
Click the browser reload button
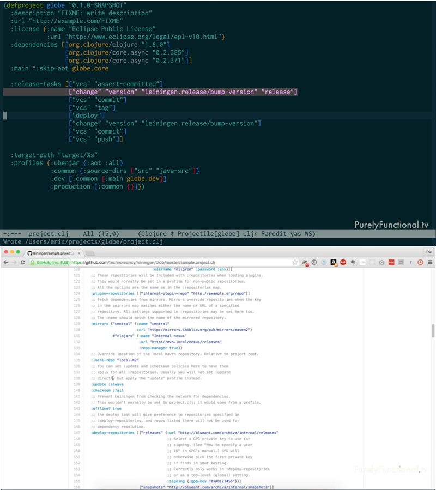click(x=23, y=262)
